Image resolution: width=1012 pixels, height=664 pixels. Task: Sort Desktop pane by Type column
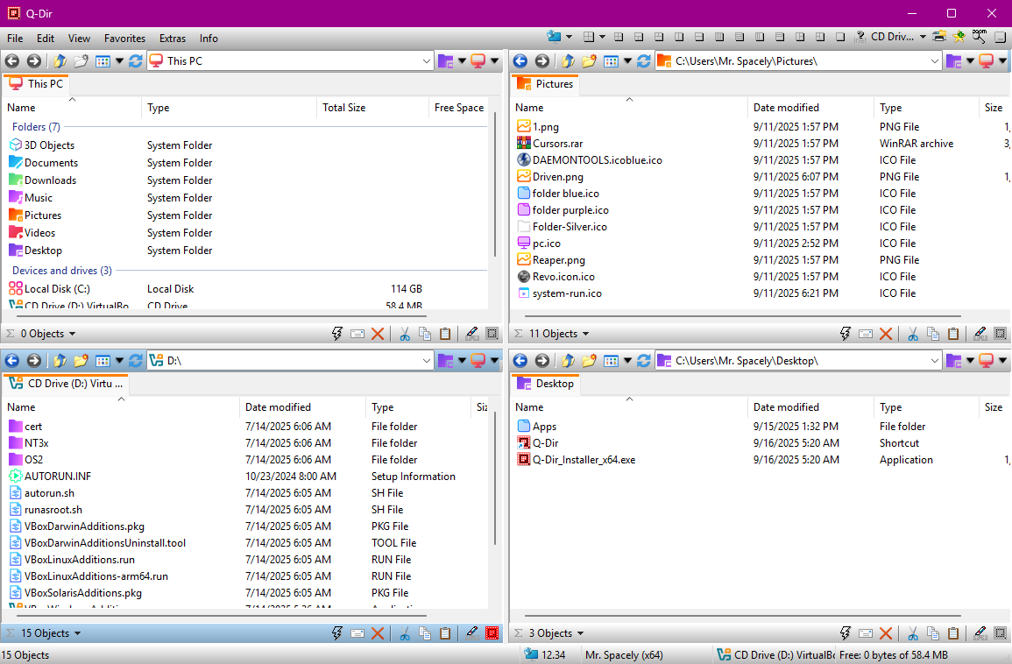pyautogui.click(x=926, y=407)
